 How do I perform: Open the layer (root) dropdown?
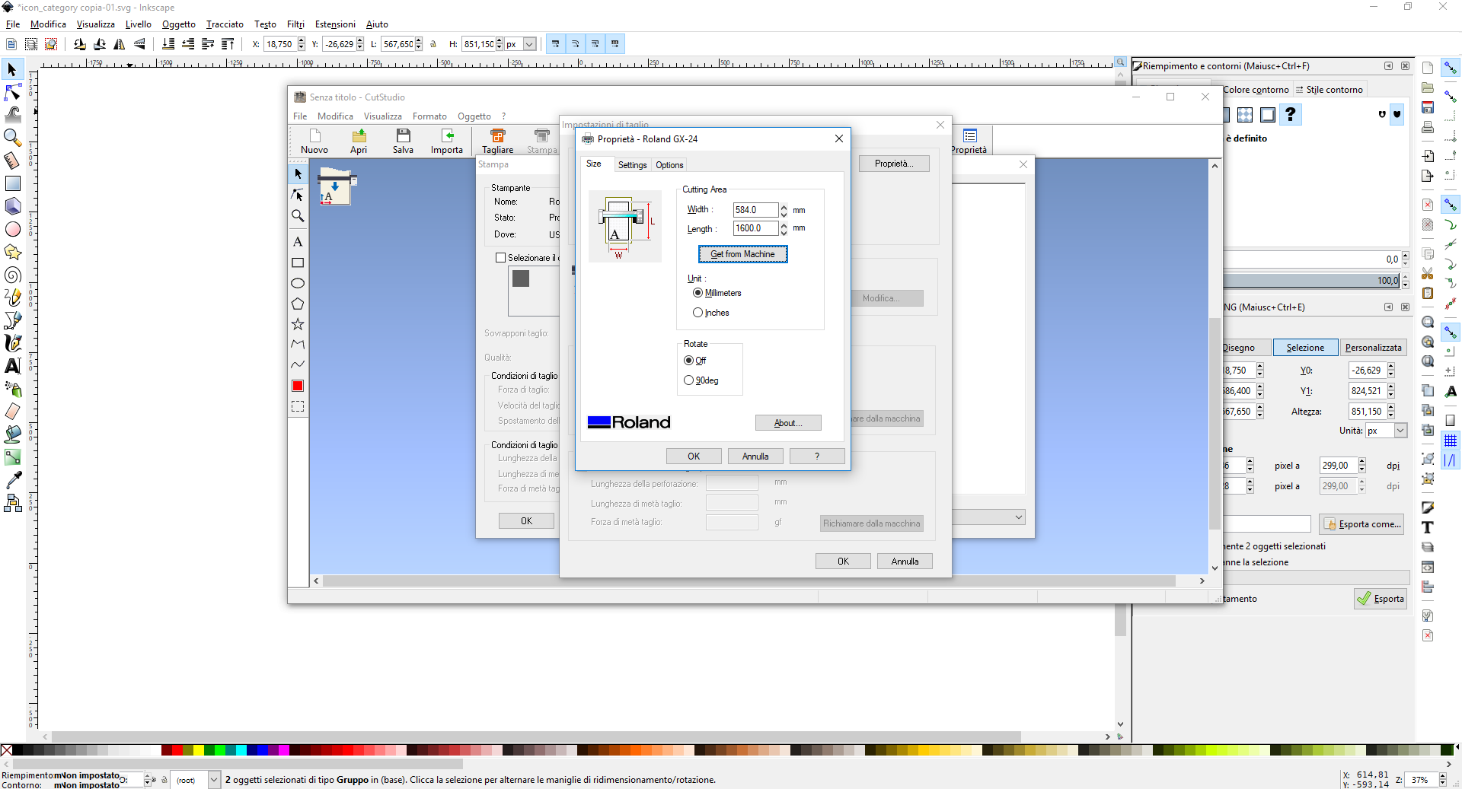[x=214, y=780]
